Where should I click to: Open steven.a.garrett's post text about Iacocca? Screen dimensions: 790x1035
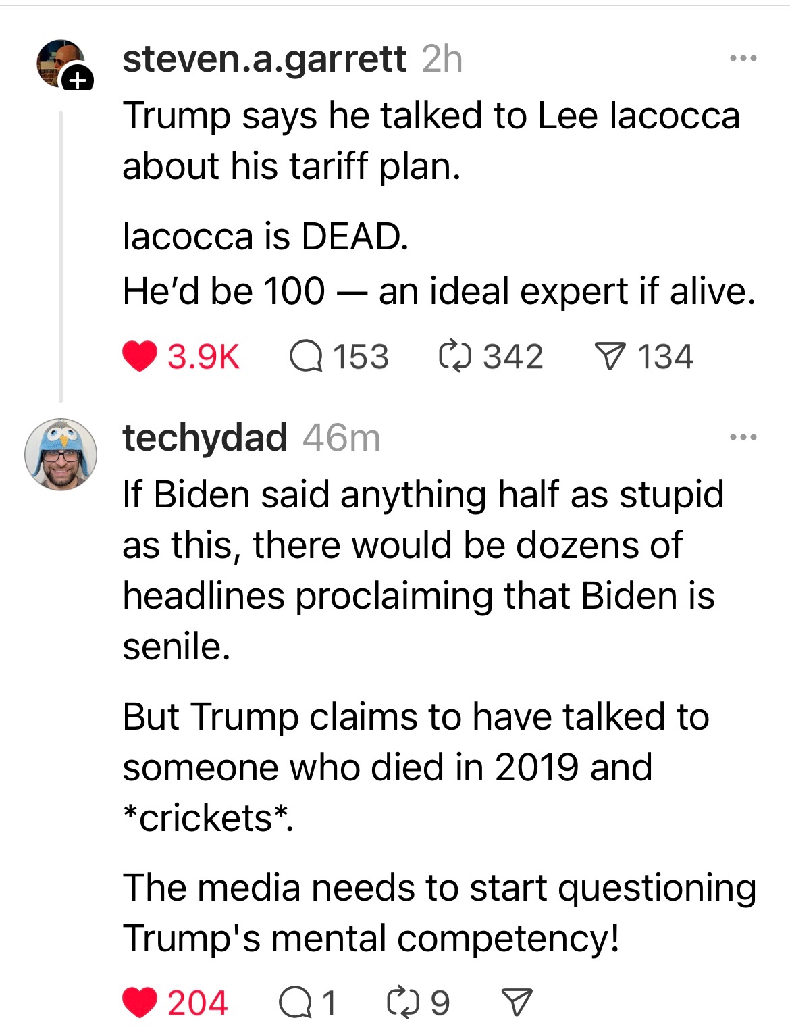pos(432,203)
